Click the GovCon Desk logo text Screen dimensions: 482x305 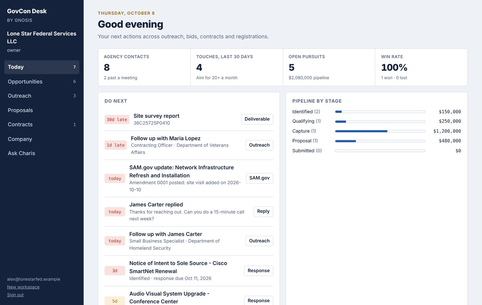click(27, 11)
